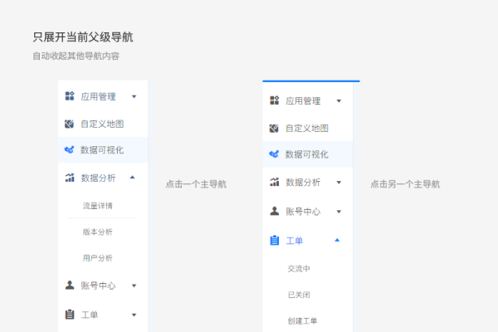Expand 工单 arrow in left menu
The width and height of the screenshot is (498, 332).
(134, 315)
